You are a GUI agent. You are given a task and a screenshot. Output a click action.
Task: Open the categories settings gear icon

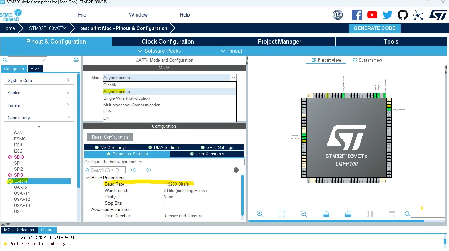(76, 60)
